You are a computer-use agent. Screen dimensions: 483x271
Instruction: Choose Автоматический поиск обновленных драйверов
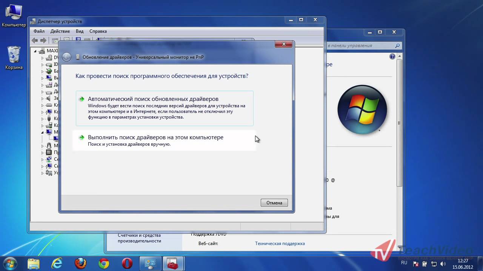pyautogui.click(x=165, y=108)
